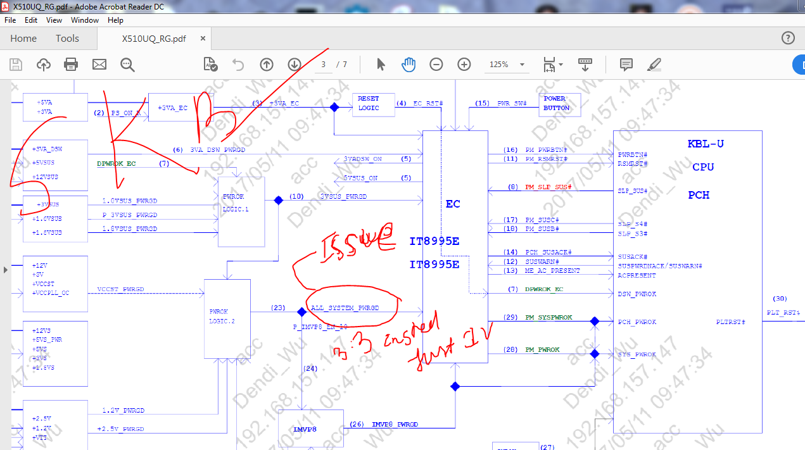Upload the file to Document Cloud
805x450 pixels.
pyautogui.click(x=44, y=64)
